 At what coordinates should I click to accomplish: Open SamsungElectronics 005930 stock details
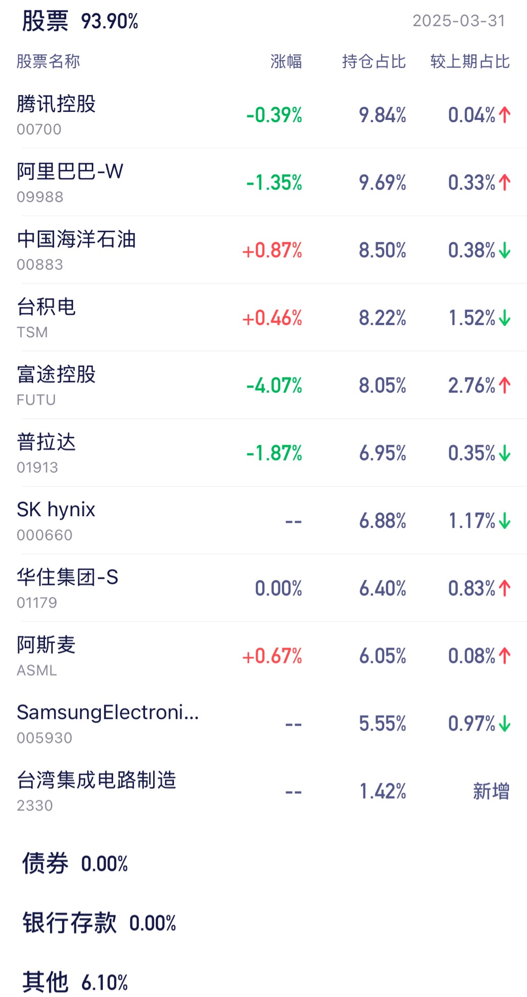tap(263, 724)
